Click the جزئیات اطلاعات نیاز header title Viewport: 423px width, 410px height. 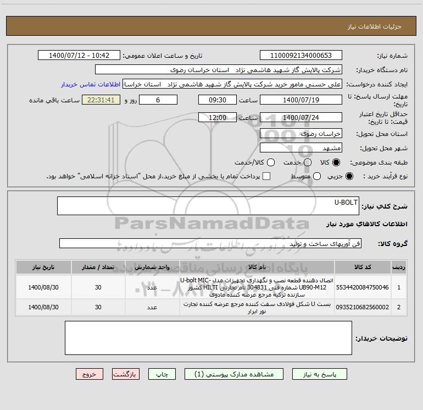[x=375, y=26]
